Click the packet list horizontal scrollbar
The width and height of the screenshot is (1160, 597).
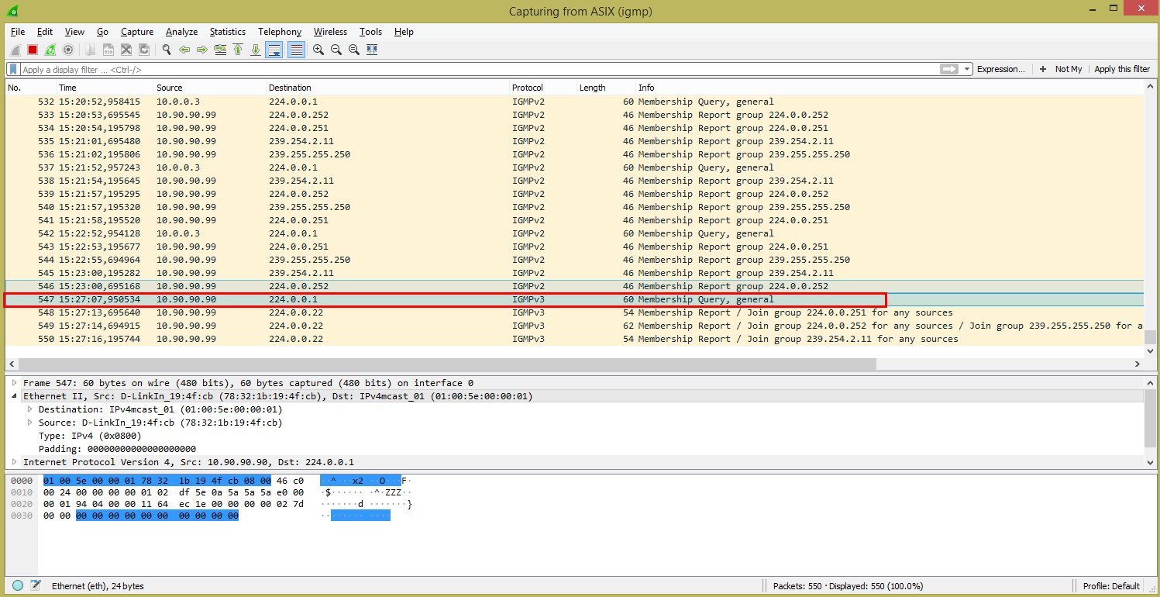[x=447, y=364]
